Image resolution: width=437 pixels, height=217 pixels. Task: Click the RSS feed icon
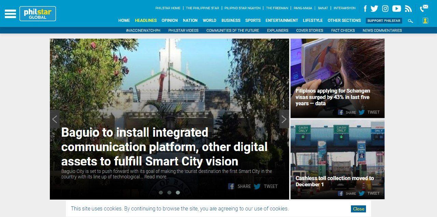[x=408, y=9]
